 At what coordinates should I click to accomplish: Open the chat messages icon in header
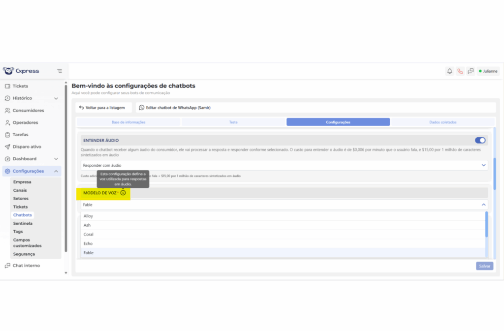point(471,71)
